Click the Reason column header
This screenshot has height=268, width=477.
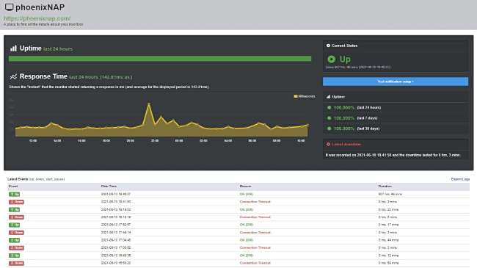point(246,186)
